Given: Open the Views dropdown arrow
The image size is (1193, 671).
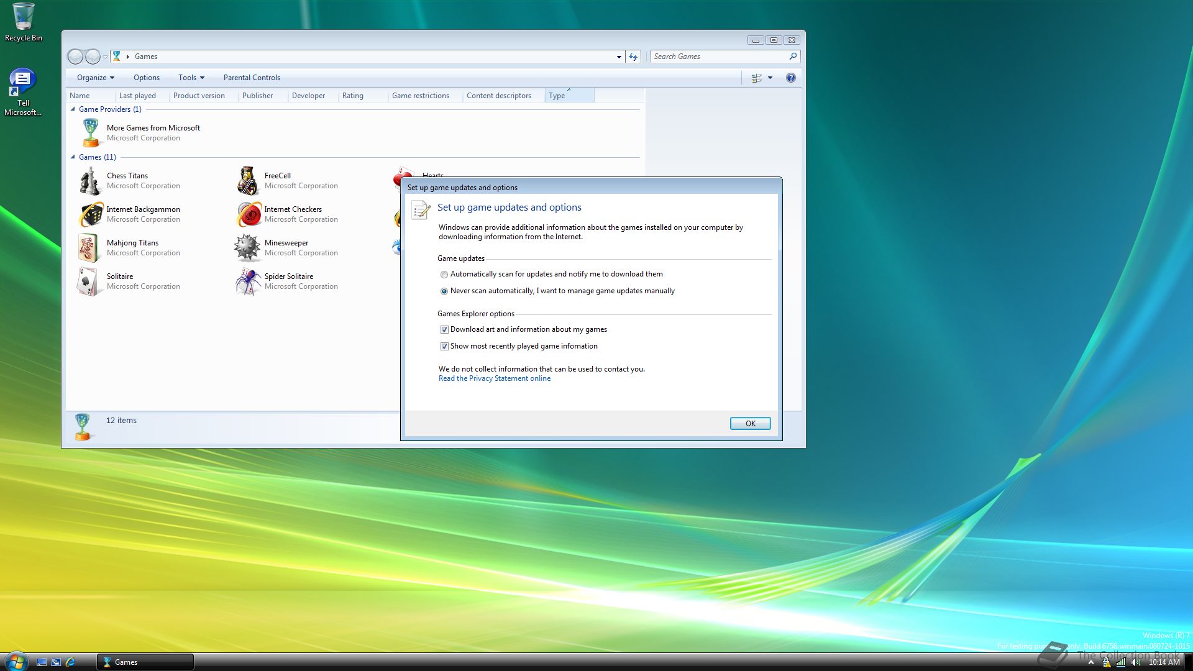Looking at the screenshot, I should pyautogui.click(x=770, y=78).
